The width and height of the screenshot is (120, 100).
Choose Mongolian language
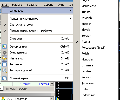88,59
